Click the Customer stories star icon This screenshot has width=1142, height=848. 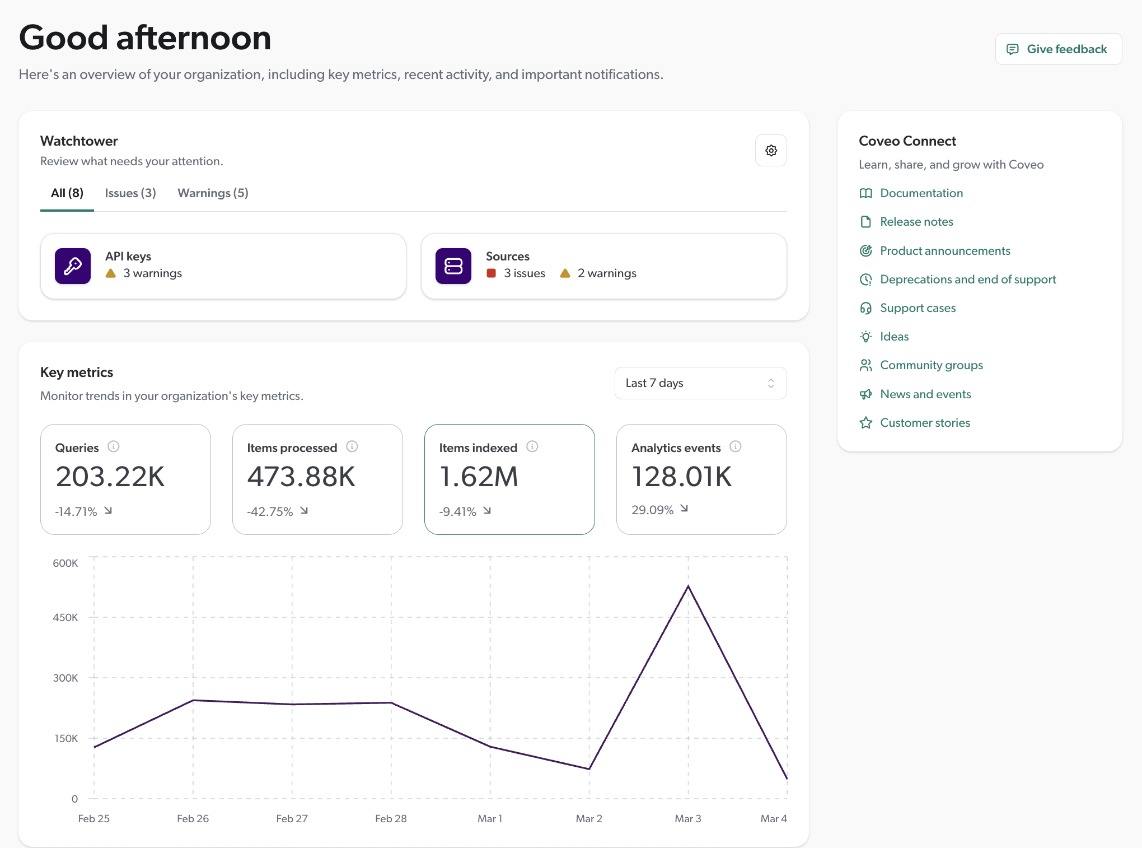865,422
